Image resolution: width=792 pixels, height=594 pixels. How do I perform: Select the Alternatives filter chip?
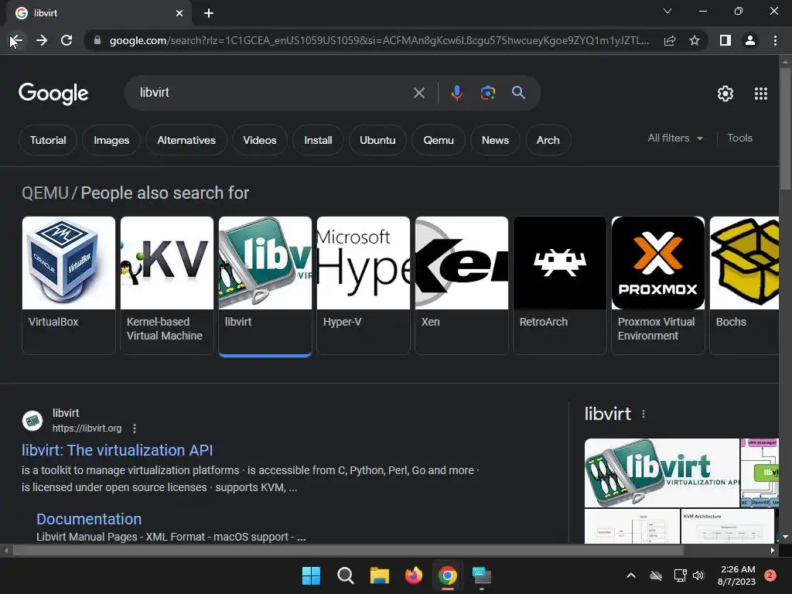186,140
